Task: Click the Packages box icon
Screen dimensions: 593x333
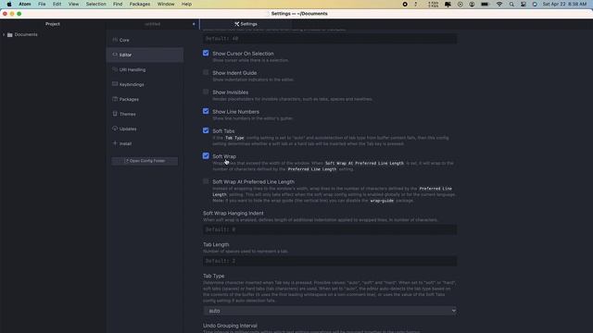Action: coord(115,99)
